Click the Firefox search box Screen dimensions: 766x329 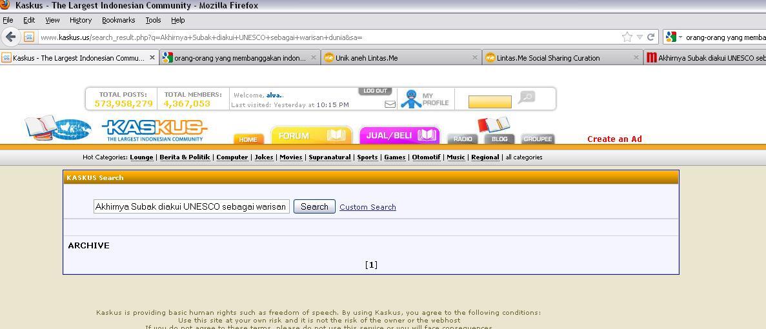[x=725, y=37]
